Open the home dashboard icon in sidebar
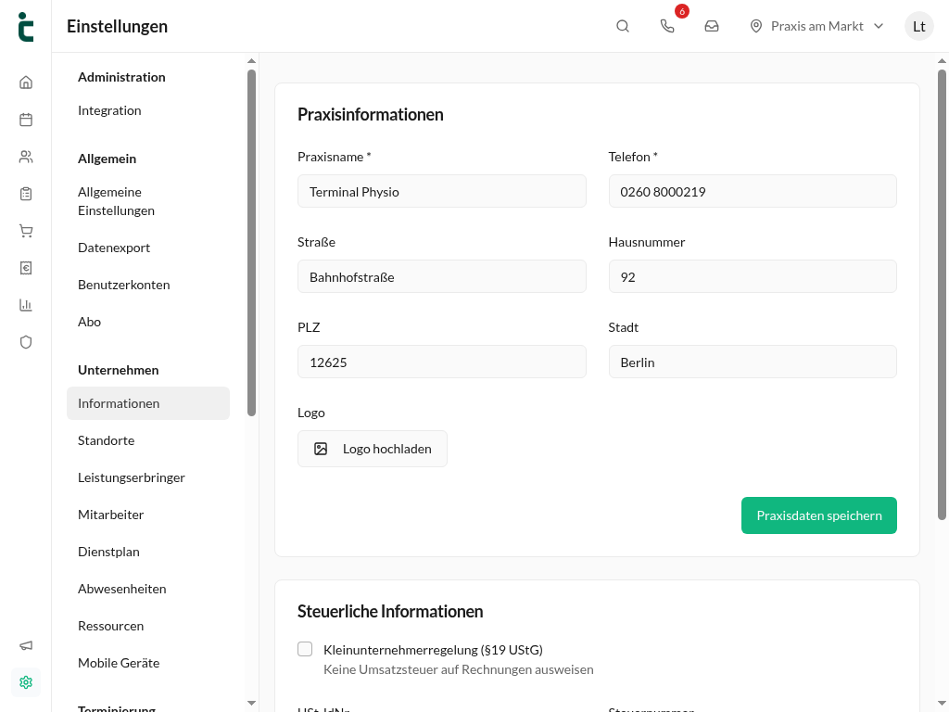The height and width of the screenshot is (712, 949). [x=25, y=83]
